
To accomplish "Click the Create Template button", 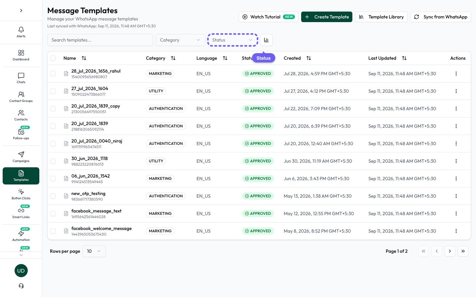I will coord(327,17).
